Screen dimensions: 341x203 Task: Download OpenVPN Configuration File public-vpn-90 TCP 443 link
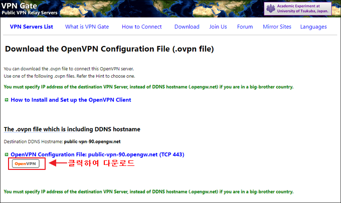[97, 154]
